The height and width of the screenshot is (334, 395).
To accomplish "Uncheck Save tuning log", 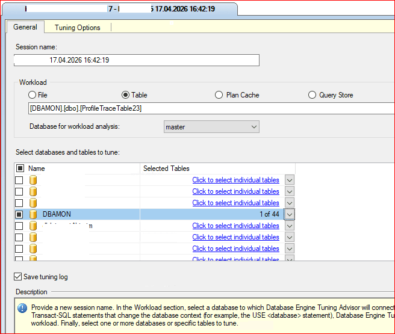I will click(18, 277).
